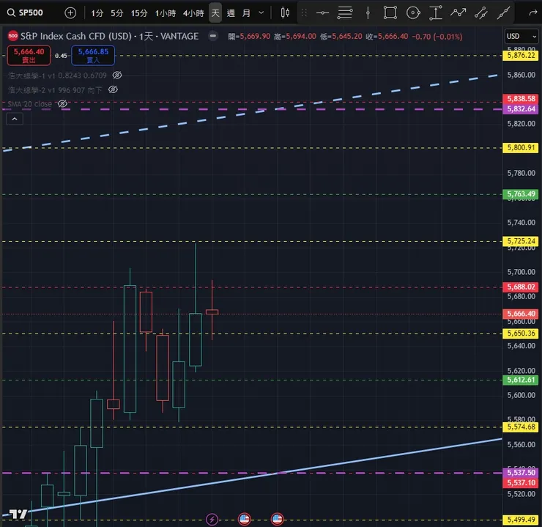
Task: Switch to the 1分 timeframe
Action: coord(97,13)
